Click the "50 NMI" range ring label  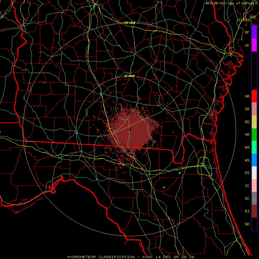tap(129, 76)
